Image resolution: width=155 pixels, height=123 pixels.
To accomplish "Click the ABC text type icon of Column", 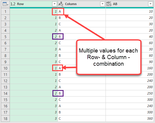I will pyautogui.click(x=61, y=4).
